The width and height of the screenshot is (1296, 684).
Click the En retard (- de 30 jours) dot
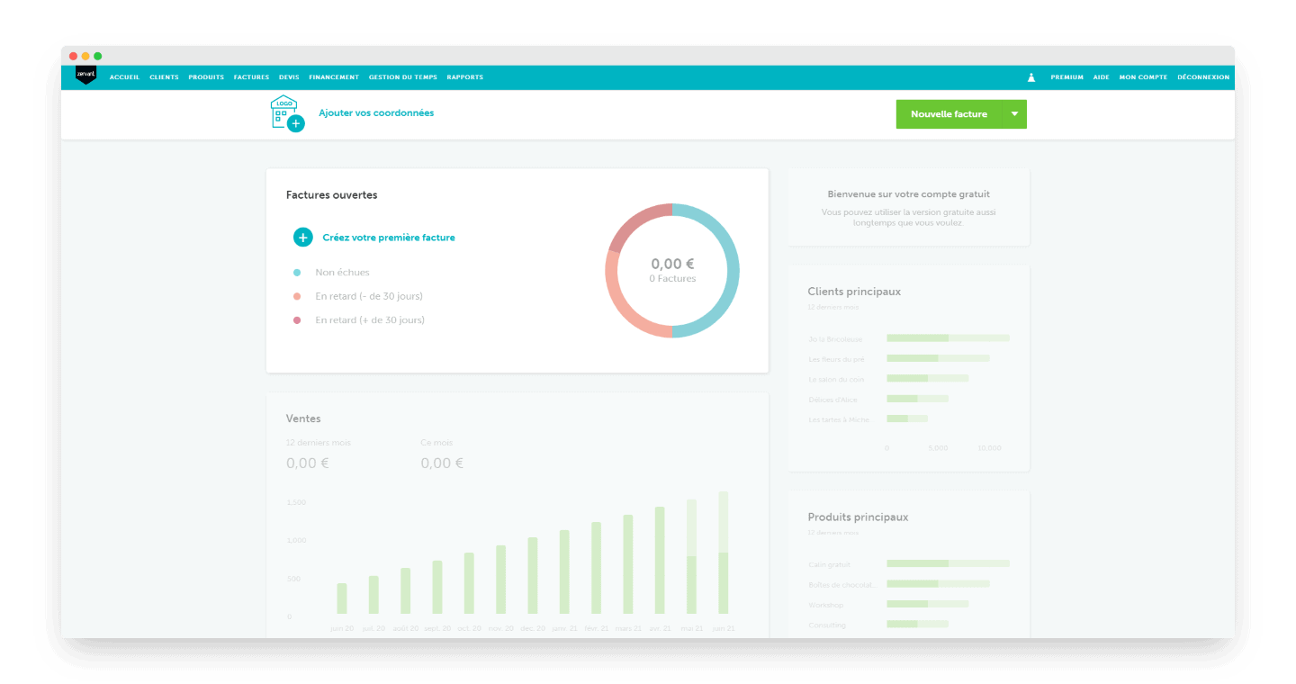coord(297,296)
